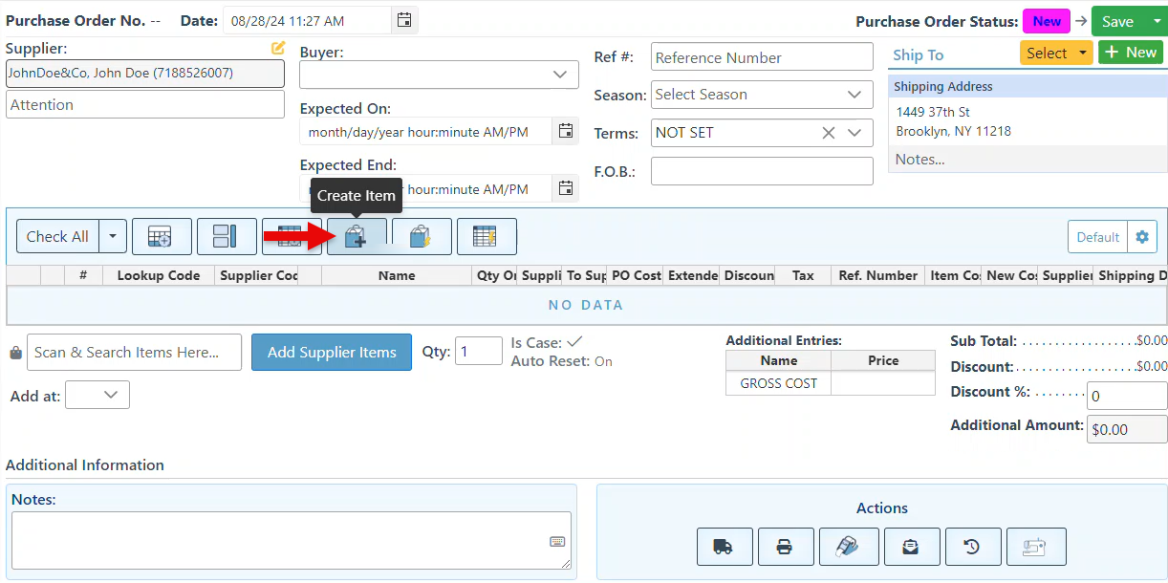Click the Create Item toolbar icon
Screen dimensions: 1168x583
(x=357, y=237)
